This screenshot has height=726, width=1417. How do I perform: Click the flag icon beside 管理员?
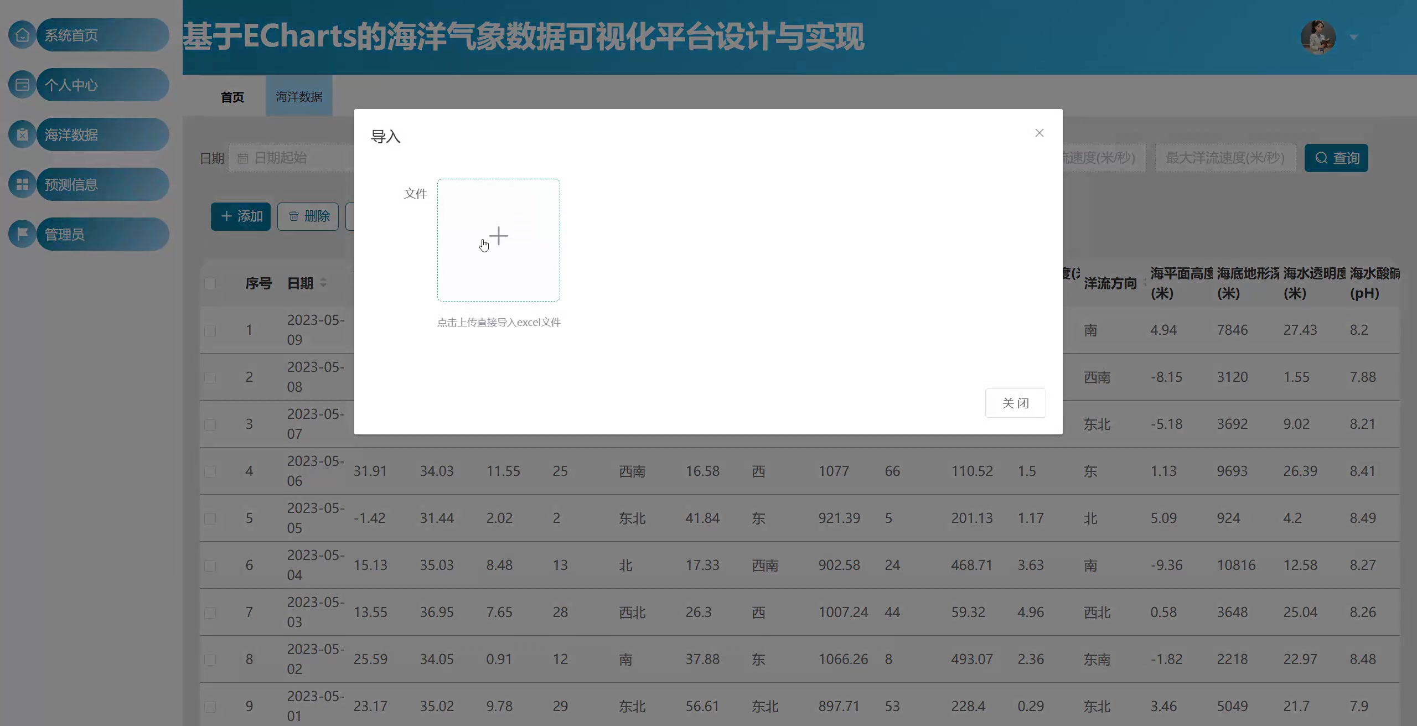(22, 234)
